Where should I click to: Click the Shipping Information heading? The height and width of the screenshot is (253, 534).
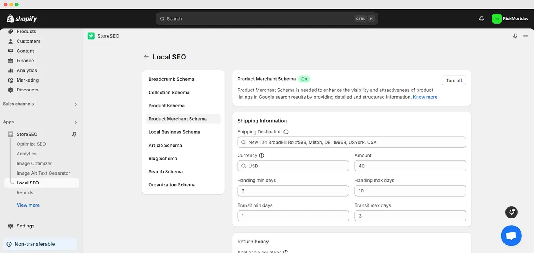click(262, 121)
